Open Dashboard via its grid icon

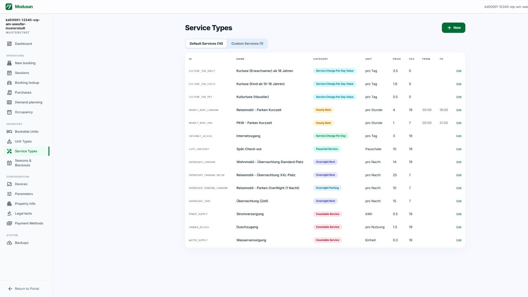[x=9, y=44]
